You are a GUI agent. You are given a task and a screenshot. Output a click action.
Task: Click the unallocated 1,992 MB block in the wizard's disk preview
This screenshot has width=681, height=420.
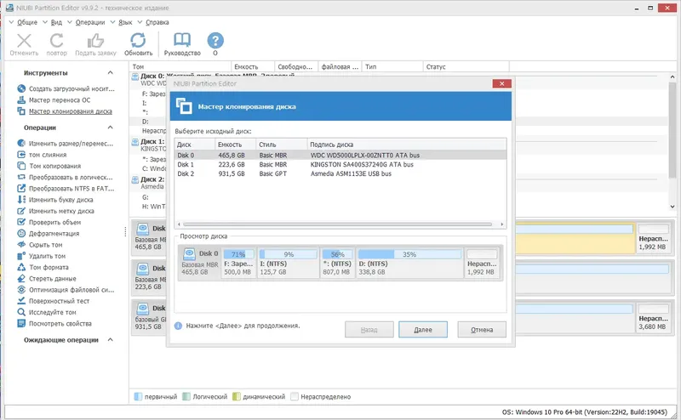482,263
